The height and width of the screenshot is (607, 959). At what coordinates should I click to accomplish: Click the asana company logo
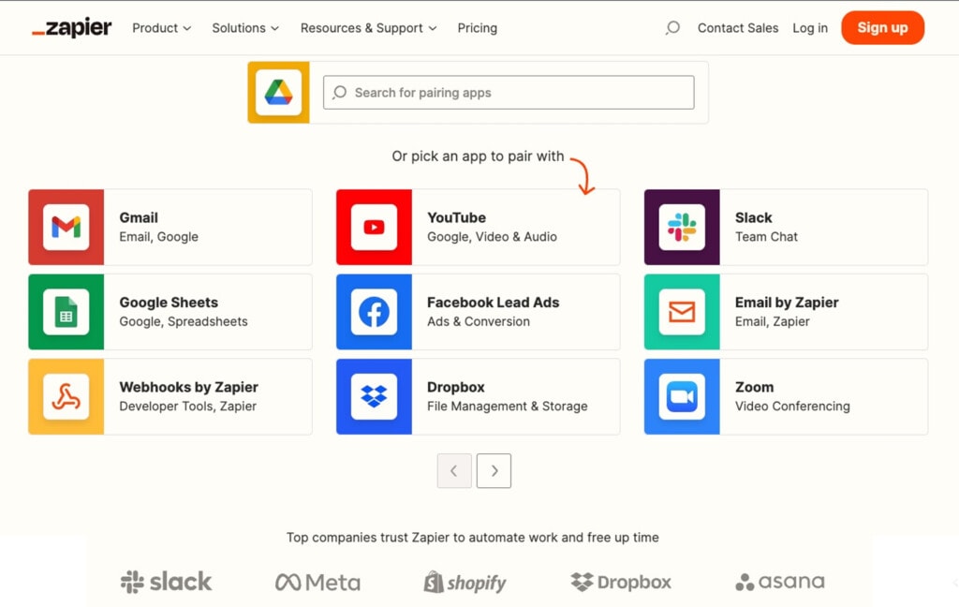[780, 582]
